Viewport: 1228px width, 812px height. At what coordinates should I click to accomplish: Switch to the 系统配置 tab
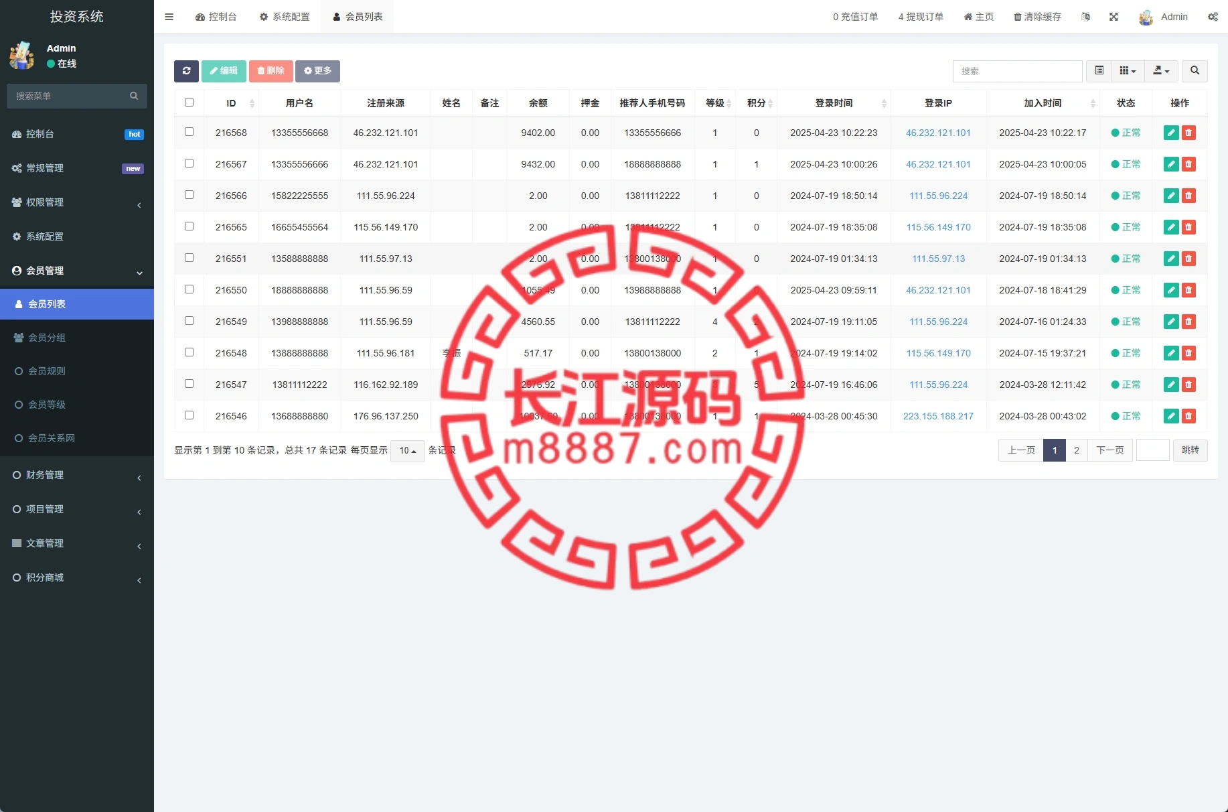coord(285,17)
